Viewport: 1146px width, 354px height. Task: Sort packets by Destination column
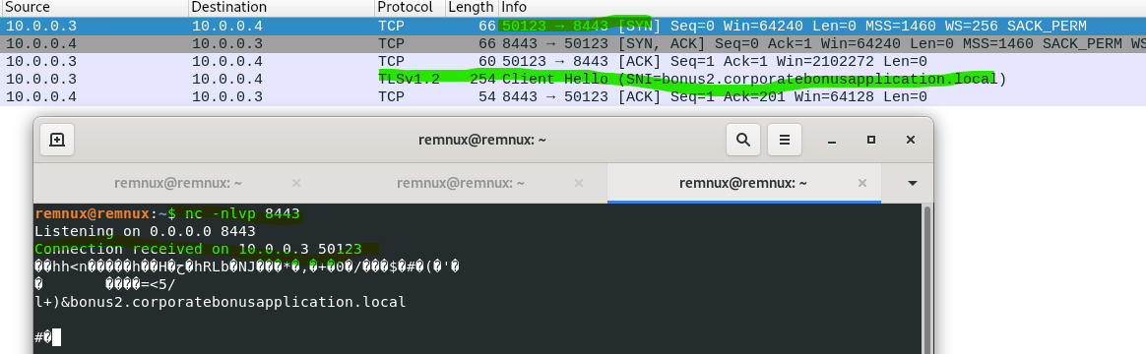(x=283, y=7)
